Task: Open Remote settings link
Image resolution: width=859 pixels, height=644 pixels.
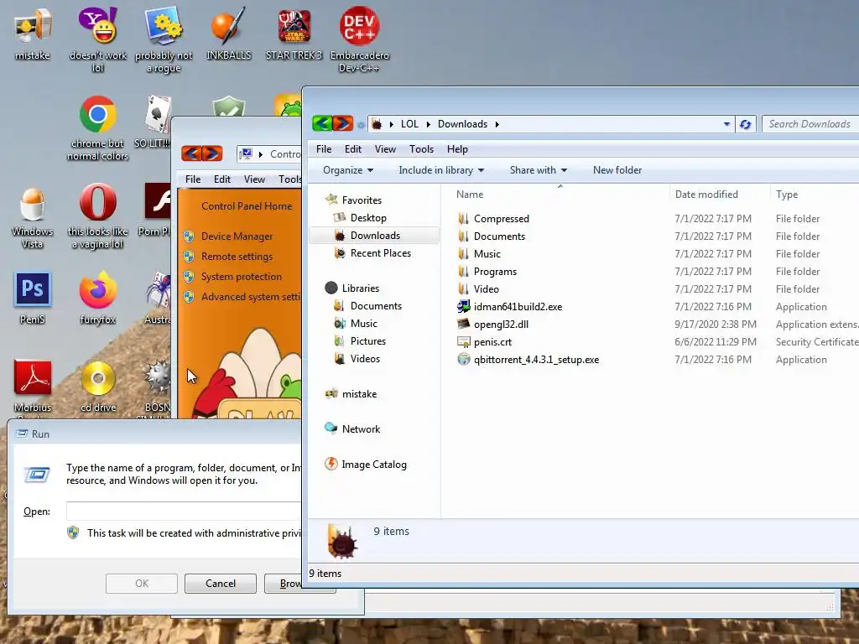Action: (x=237, y=257)
